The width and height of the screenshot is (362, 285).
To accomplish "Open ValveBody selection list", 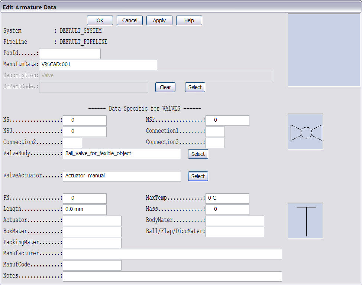I will click(x=198, y=154).
